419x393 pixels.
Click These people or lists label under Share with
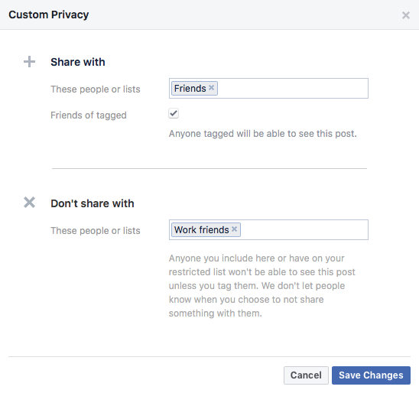click(x=96, y=89)
